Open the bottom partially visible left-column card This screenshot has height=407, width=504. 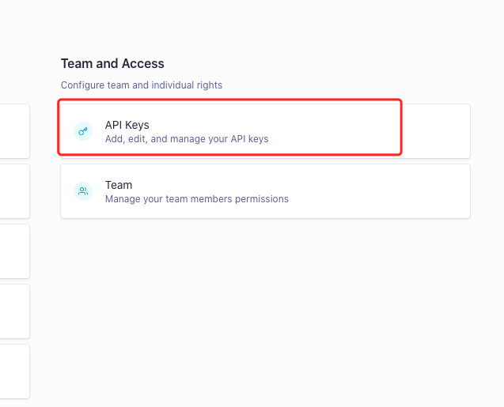tap(14, 371)
